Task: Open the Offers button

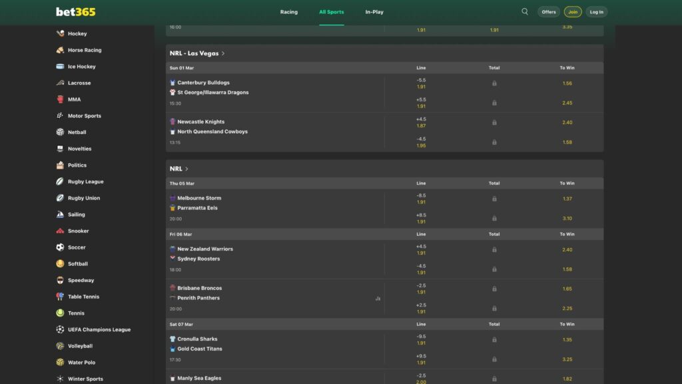Action: coord(549,12)
